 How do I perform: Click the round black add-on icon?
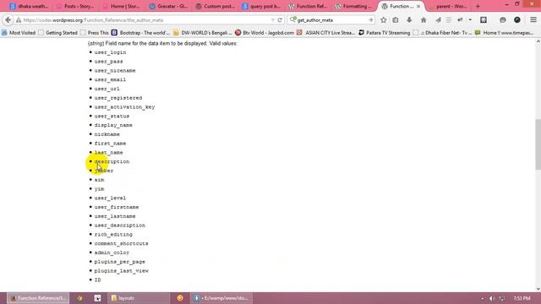click(516, 20)
